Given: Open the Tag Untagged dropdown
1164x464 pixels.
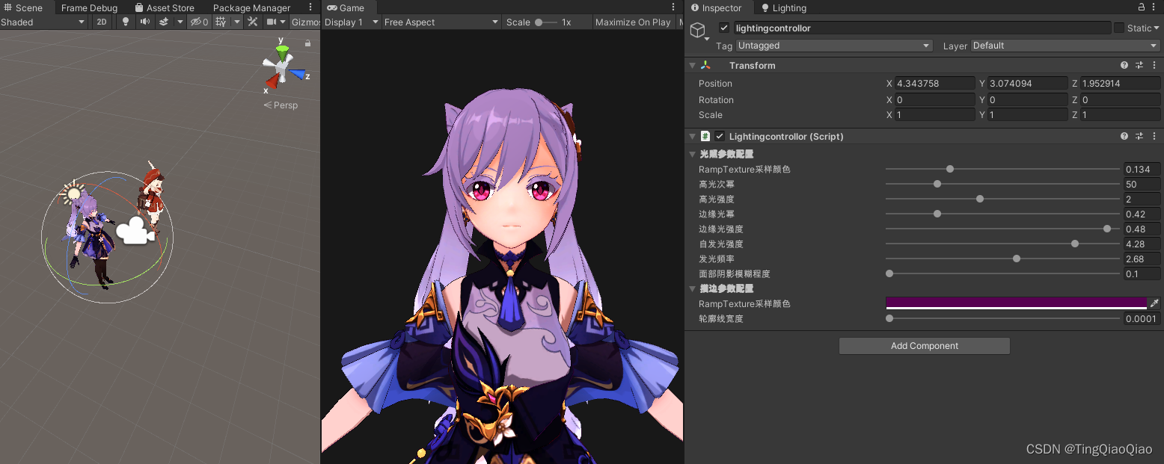Looking at the screenshot, I should [x=834, y=46].
